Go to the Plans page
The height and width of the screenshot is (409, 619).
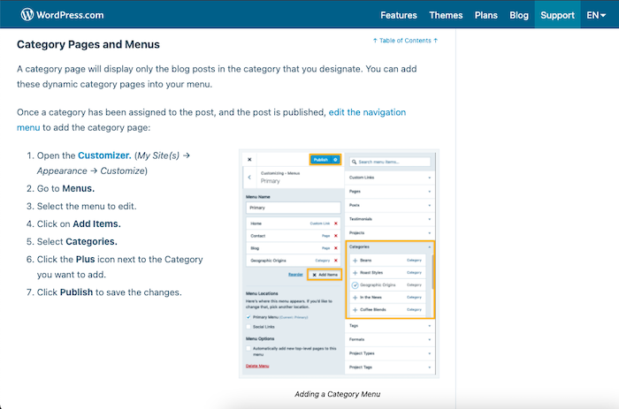pyautogui.click(x=486, y=15)
